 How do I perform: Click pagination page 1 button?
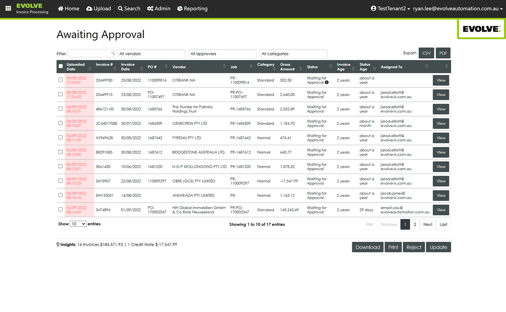405,224
